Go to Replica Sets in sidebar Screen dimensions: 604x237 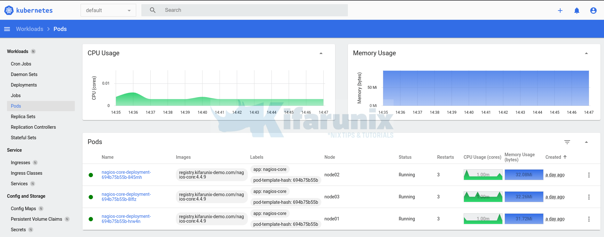click(23, 117)
